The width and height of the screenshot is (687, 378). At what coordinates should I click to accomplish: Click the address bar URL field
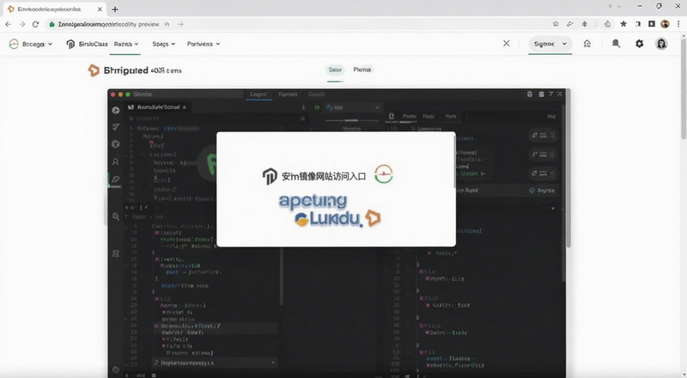click(298, 25)
